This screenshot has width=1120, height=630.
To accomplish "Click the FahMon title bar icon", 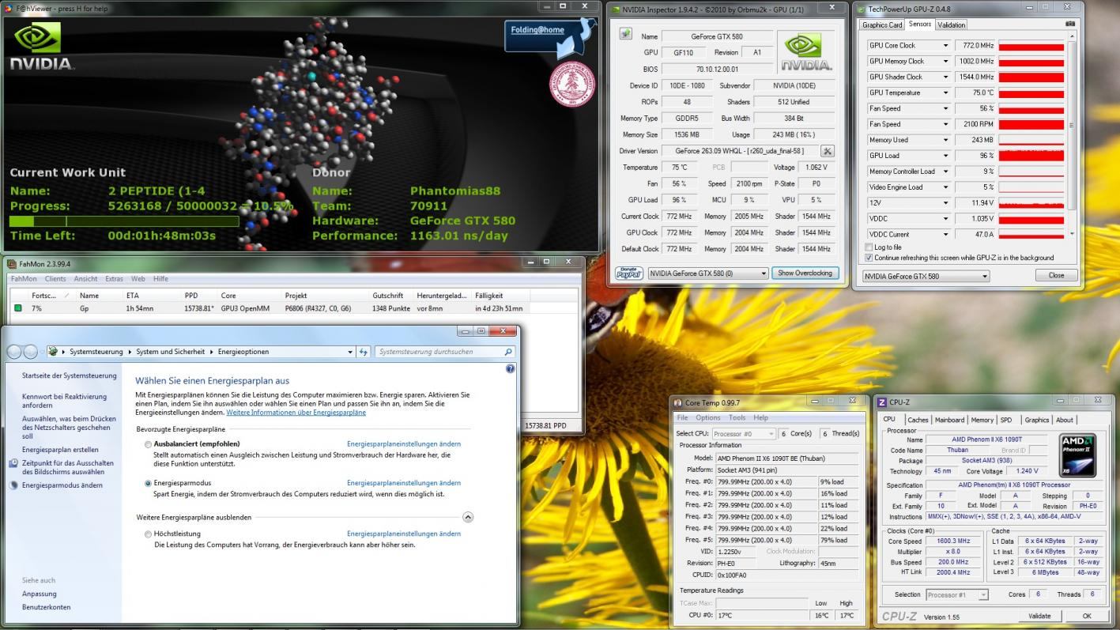I will [x=12, y=263].
